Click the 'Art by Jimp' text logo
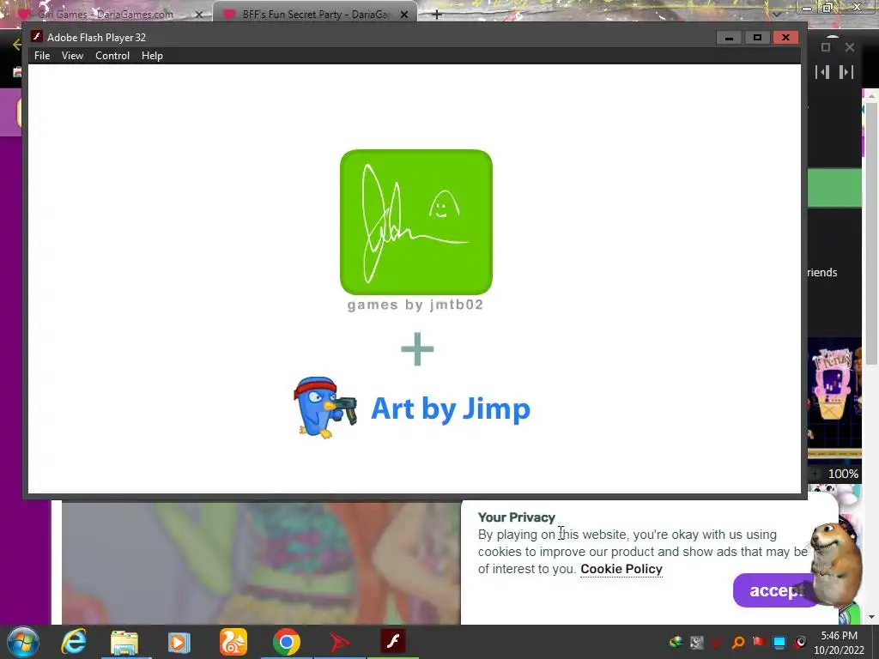Viewport: 879px width, 659px height. (x=450, y=409)
